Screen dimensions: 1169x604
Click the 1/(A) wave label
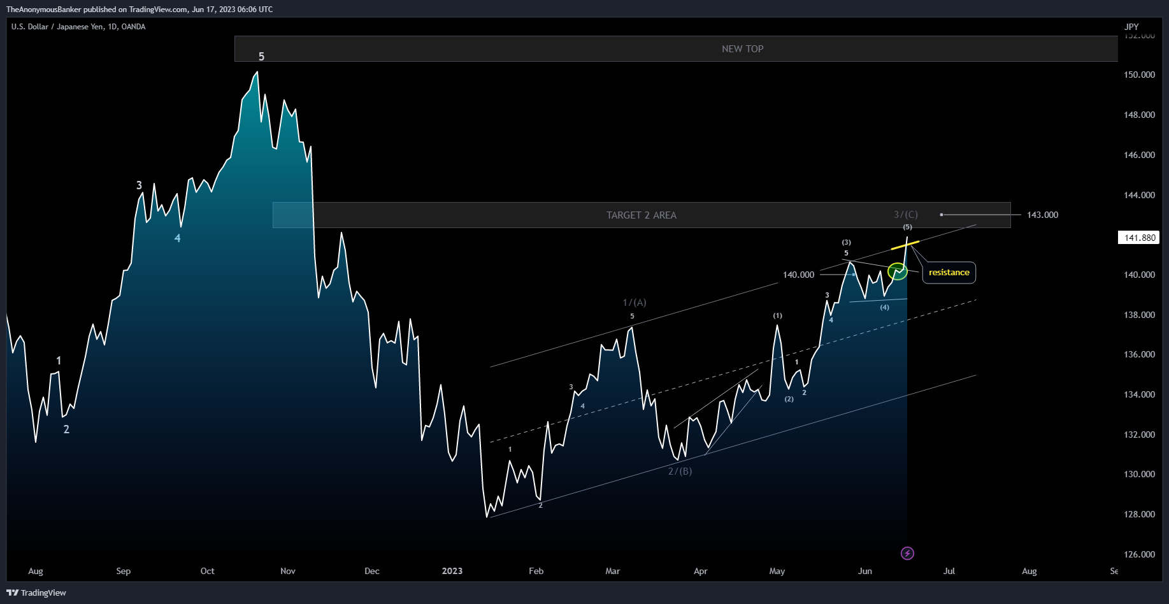(x=635, y=303)
